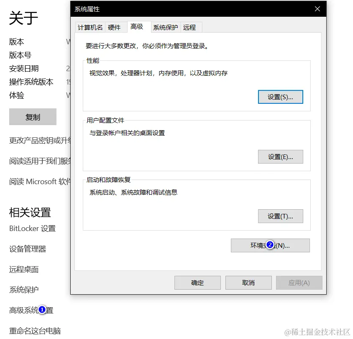Viewport: 353px width, 339px height.
Task: Click 设置(T)... for 启动和故障恢复
Action: (x=280, y=216)
